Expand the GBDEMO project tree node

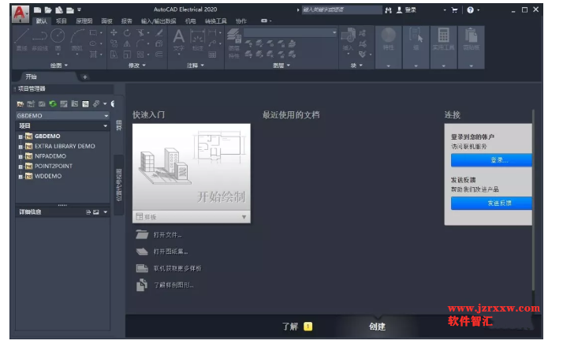[21, 137]
